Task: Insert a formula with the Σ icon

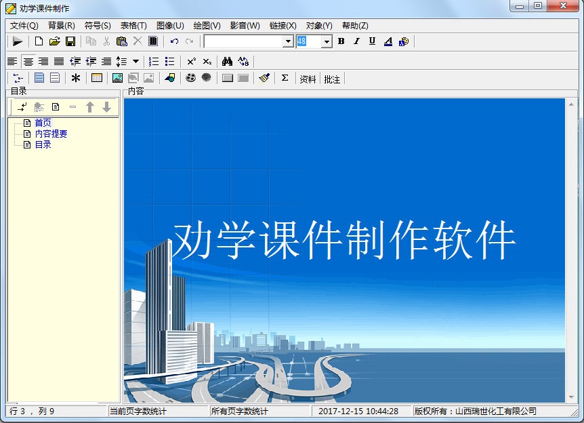Action: click(284, 77)
